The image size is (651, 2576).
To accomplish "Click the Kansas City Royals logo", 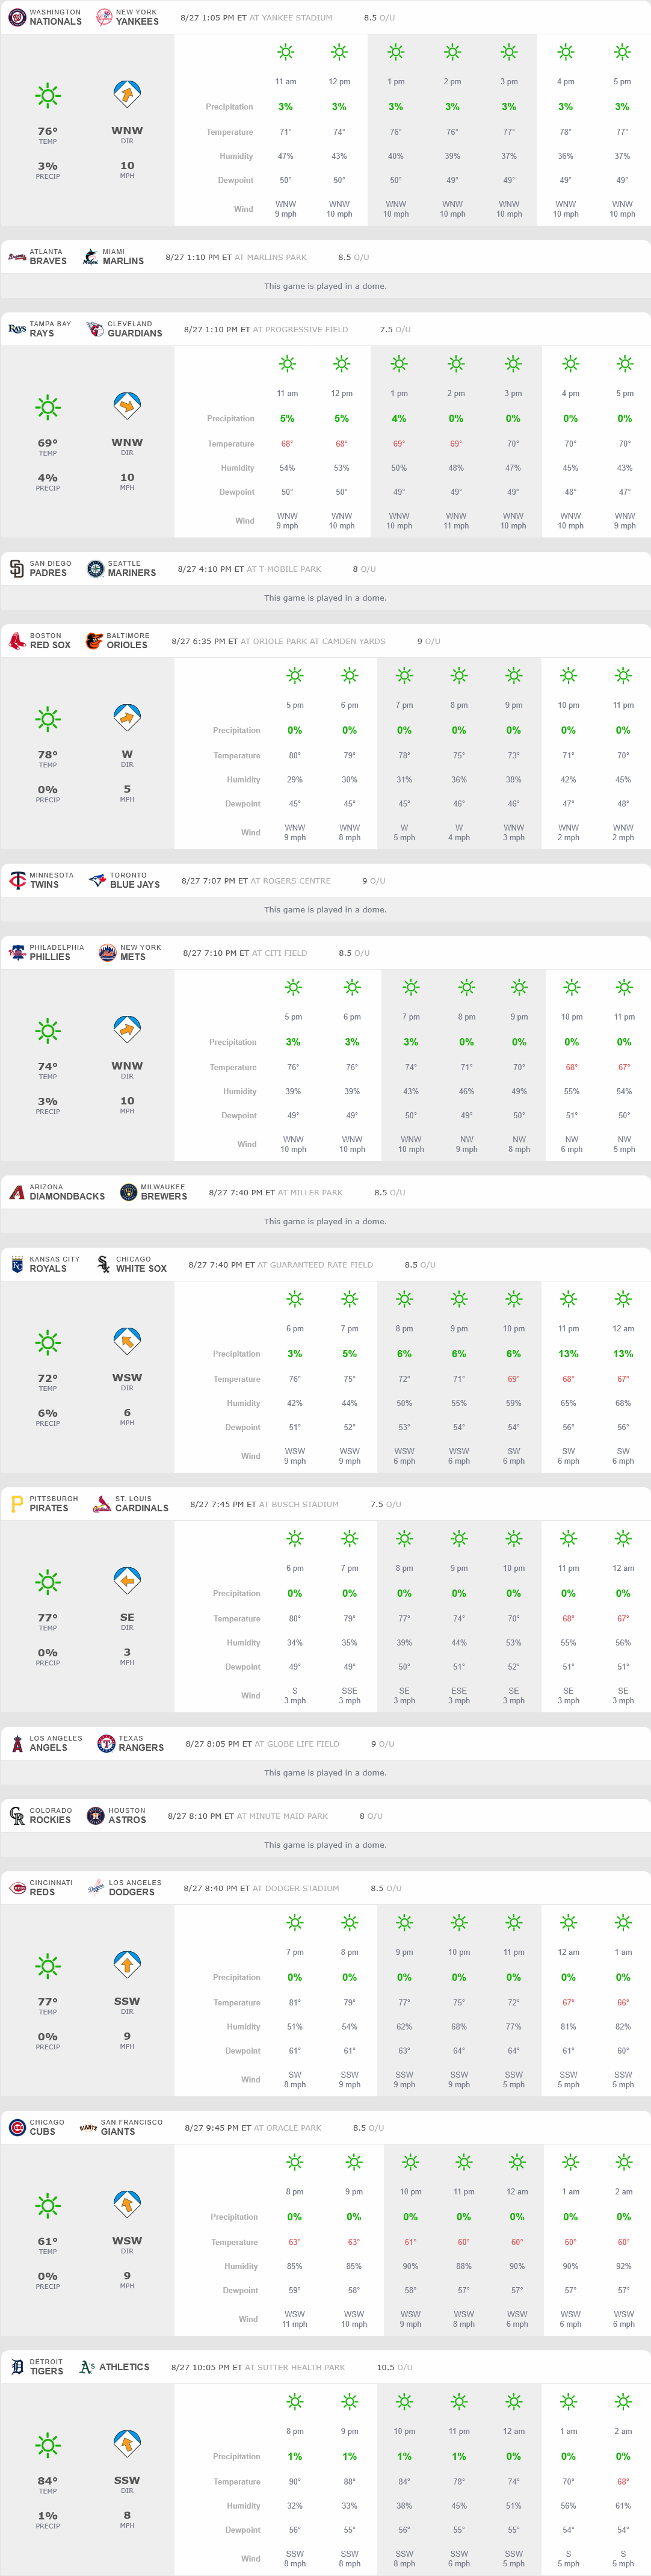I will [17, 1265].
